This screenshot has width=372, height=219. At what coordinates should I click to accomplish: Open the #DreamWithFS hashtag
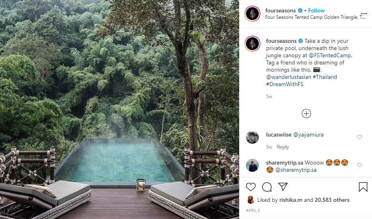click(x=285, y=84)
